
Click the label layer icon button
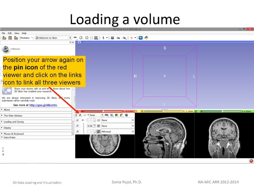click(77, 120)
